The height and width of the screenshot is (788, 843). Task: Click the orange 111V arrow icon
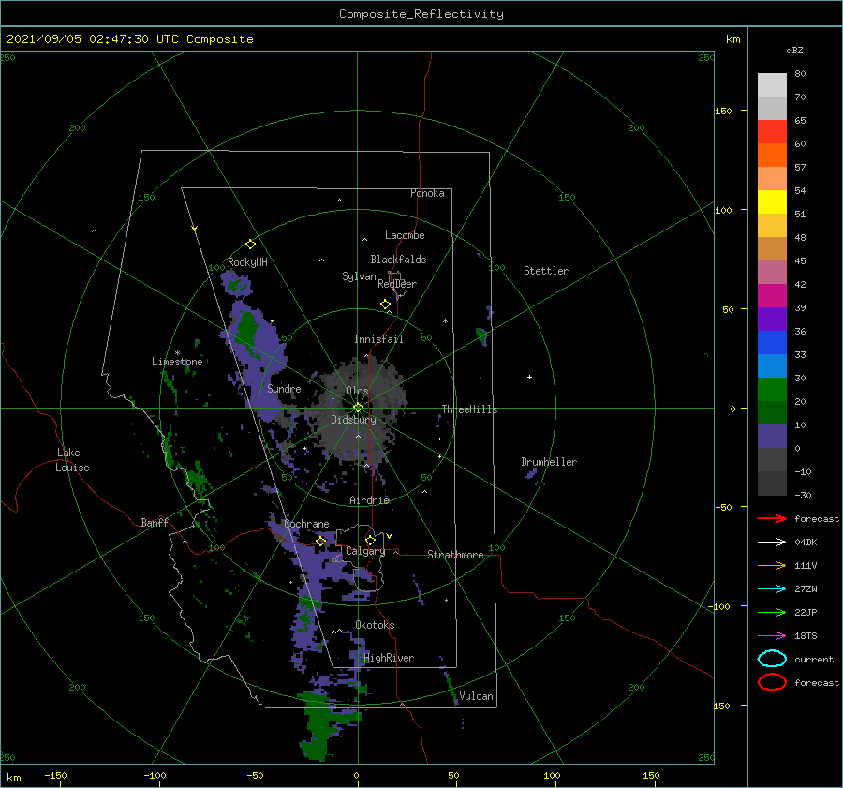(x=772, y=565)
